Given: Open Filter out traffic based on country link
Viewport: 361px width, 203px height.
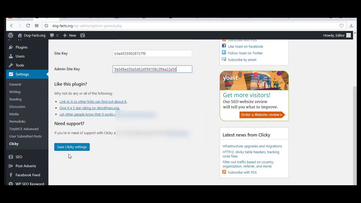Looking at the screenshot, I should 248,164.
